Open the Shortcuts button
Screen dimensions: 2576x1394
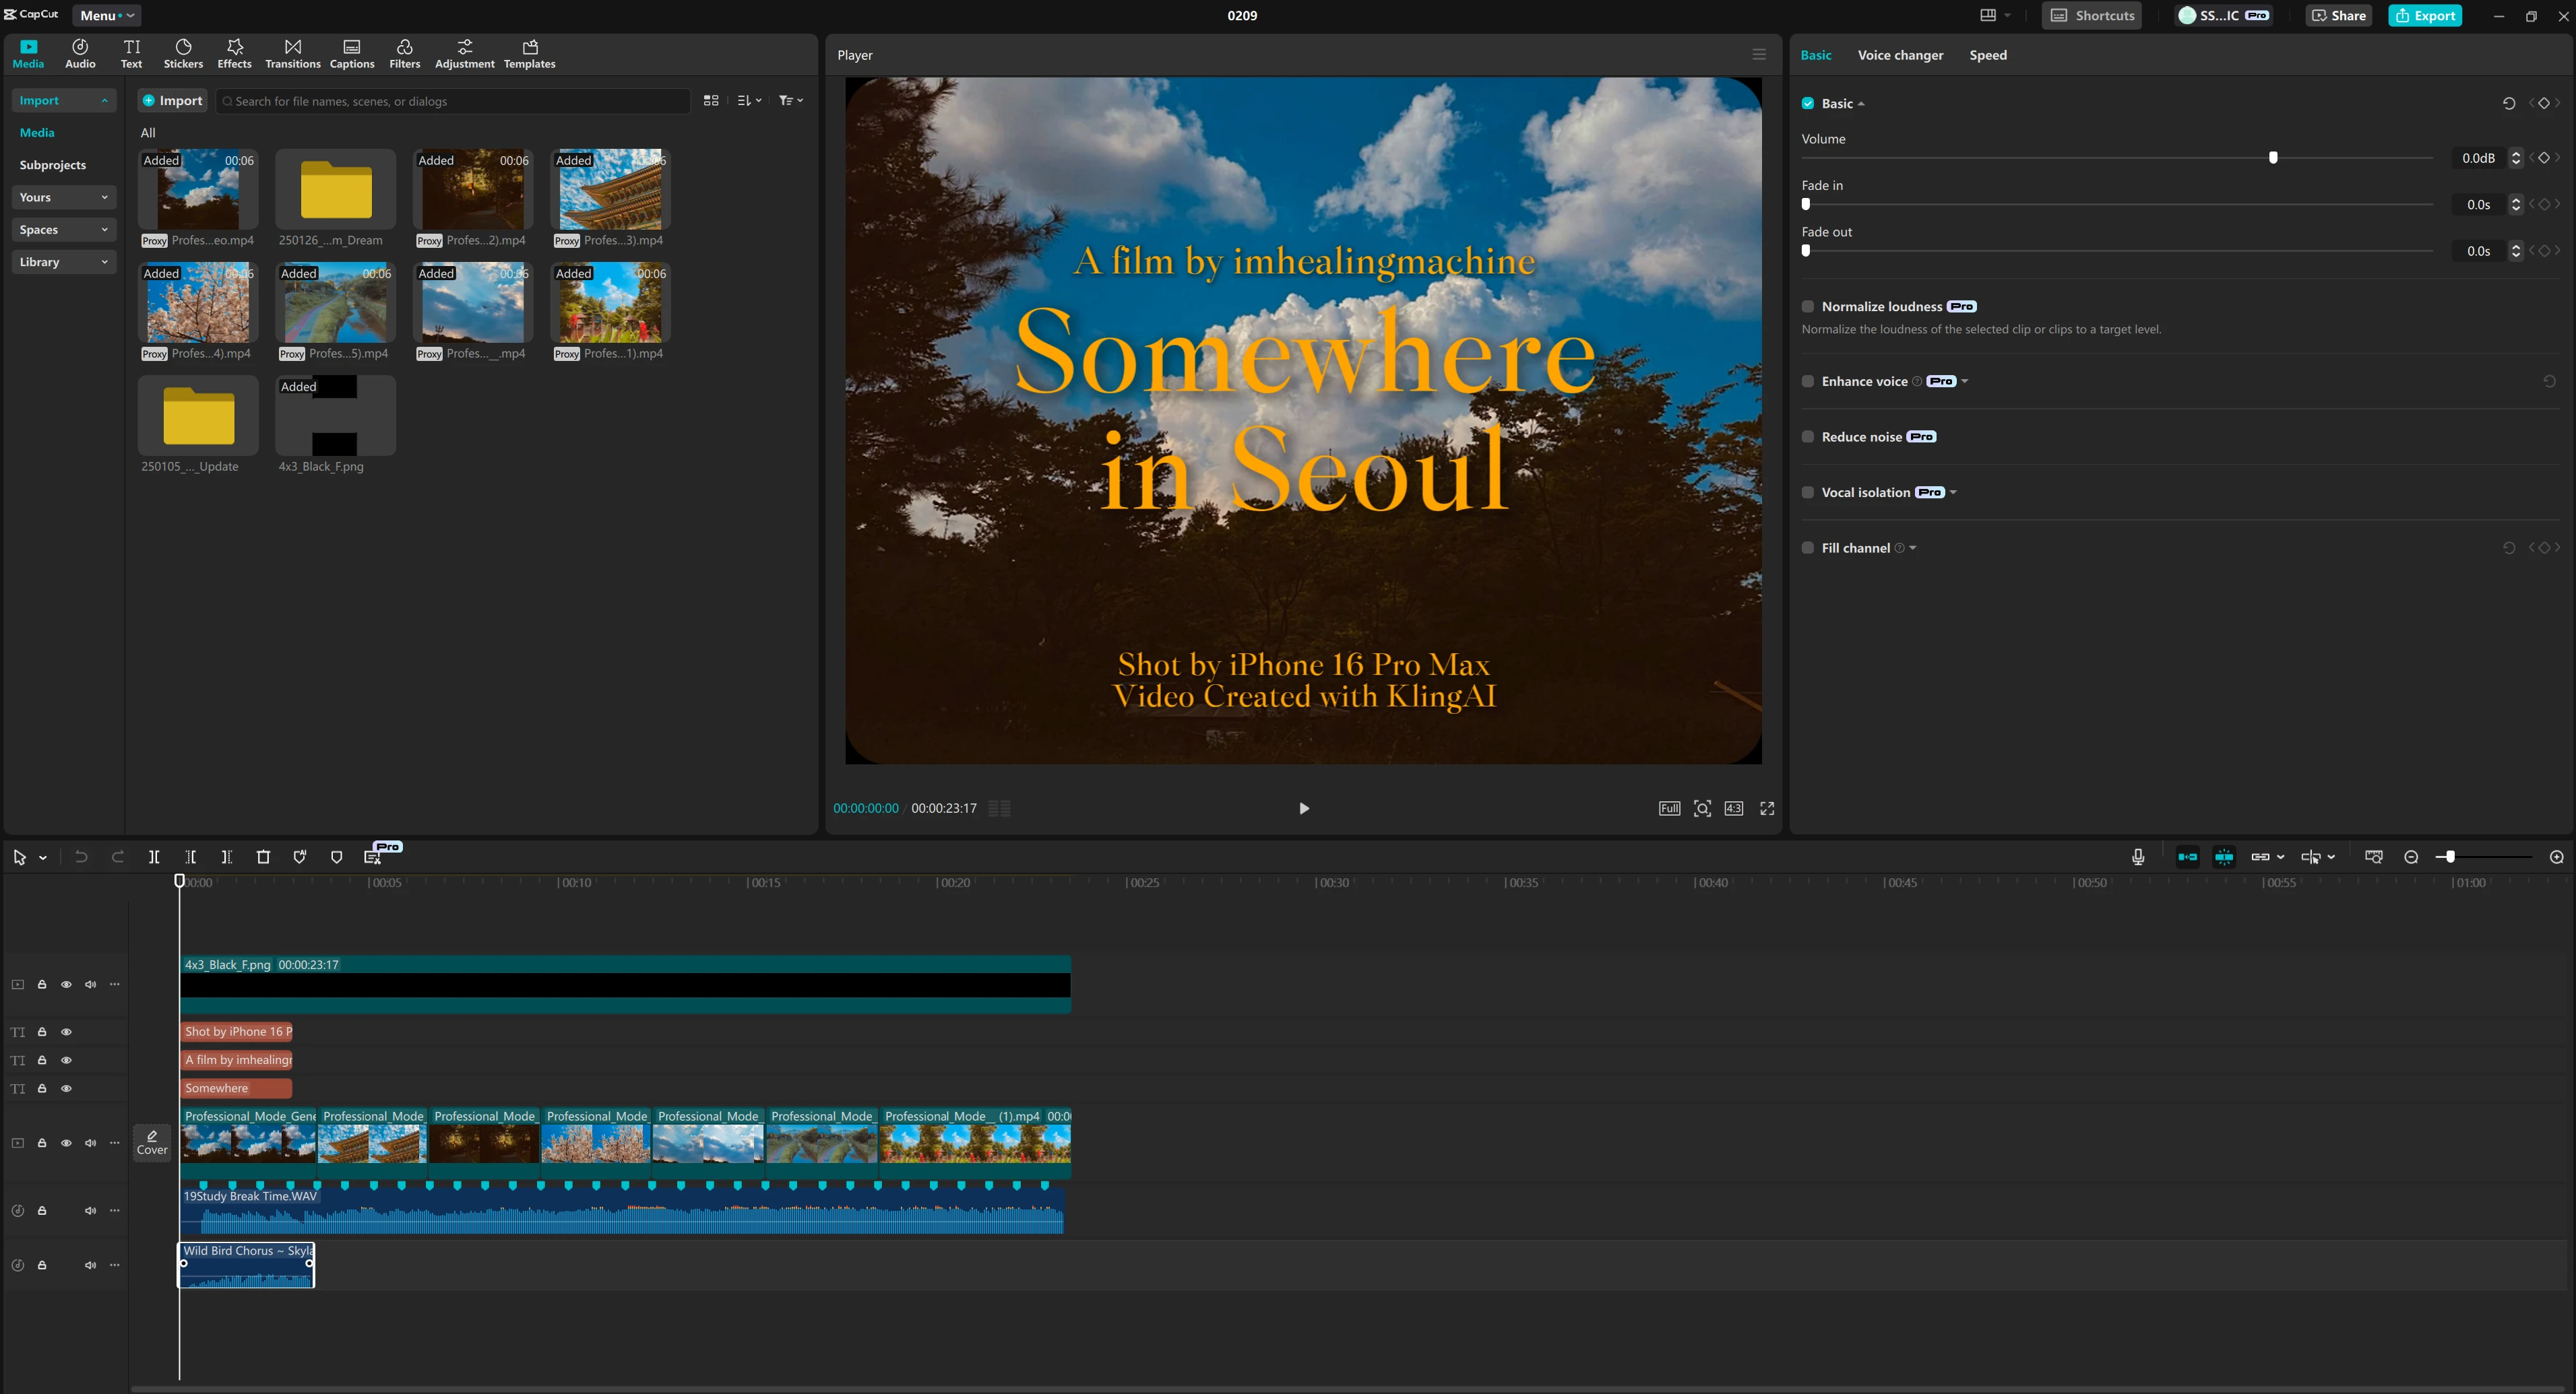tap(2092, 15)
